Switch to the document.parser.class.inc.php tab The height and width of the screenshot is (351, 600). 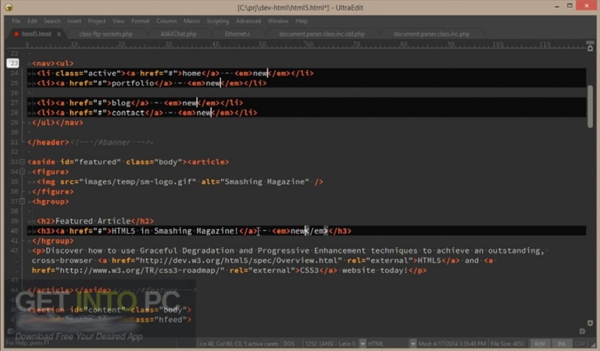pos(431,34)
